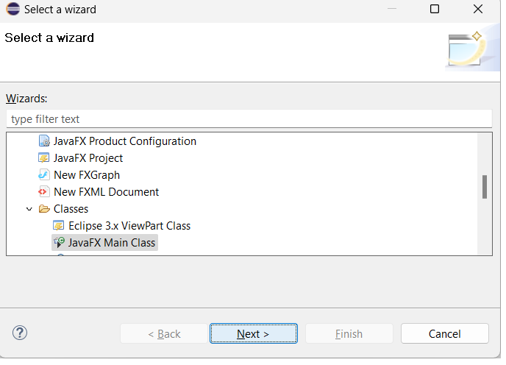Image resolution: width=506 pixels, height=365 pixels.
Task: Choose Eclipse 3.x ViewPart Class entry
Action: (x=129, y=226)
